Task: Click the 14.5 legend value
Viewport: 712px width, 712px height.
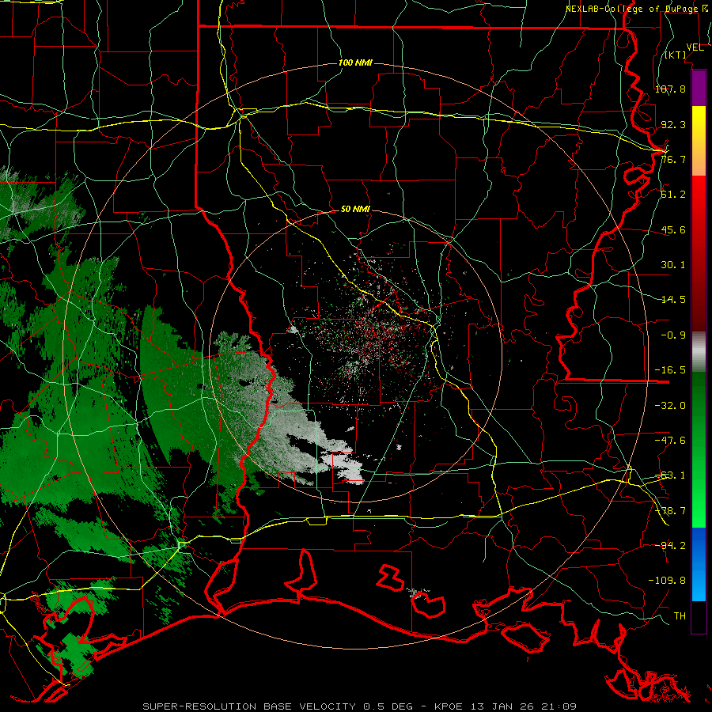Action: point(673,300)
